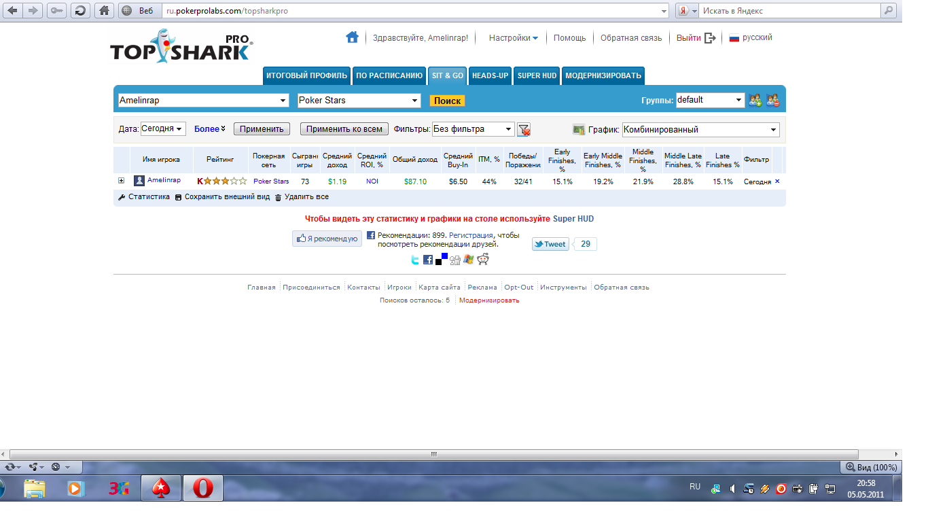Open the Фильтры dropdown
This screenshot has width=928, height=522.
[474, 129]
